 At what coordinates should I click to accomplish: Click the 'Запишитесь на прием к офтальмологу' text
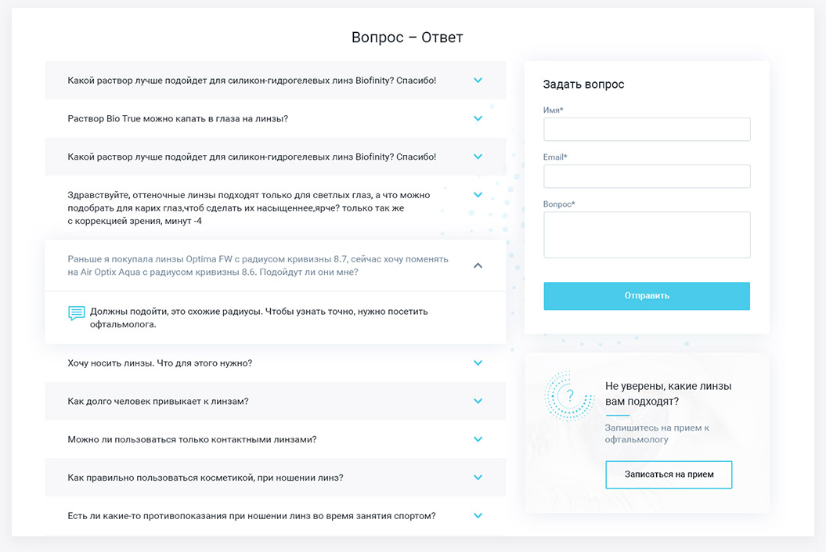point(657,434)
